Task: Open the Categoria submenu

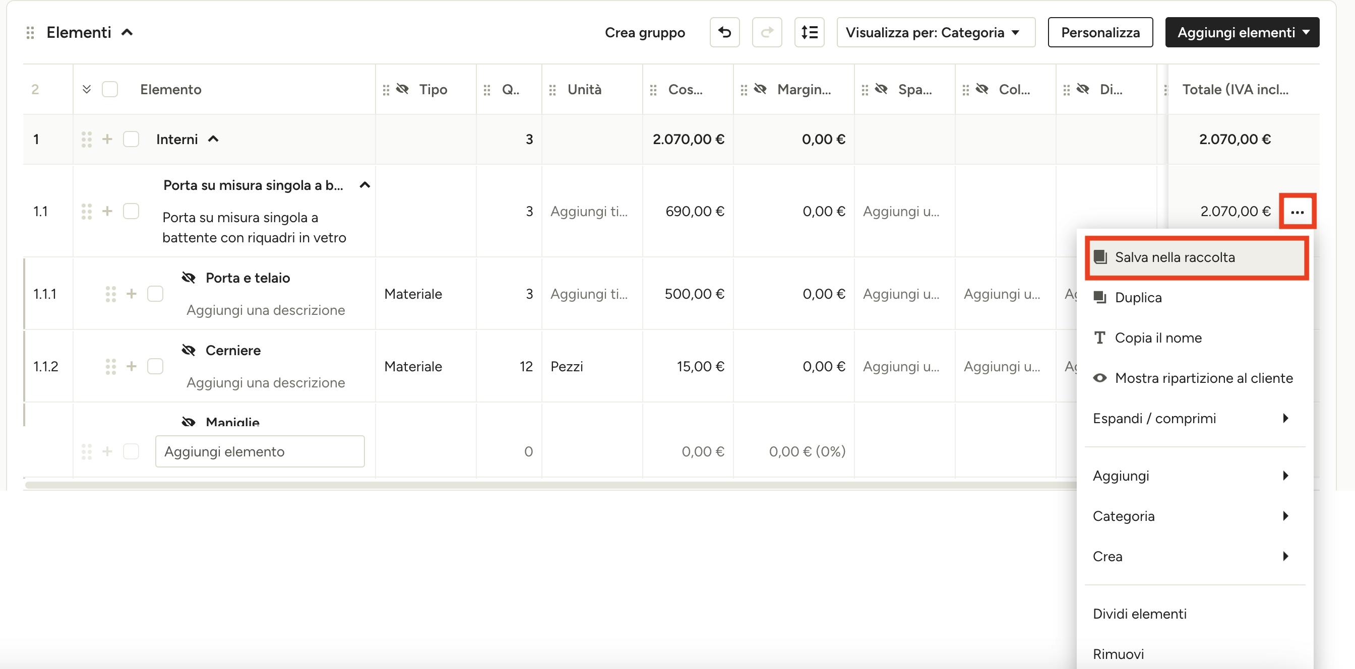Action: (1195, 516)
